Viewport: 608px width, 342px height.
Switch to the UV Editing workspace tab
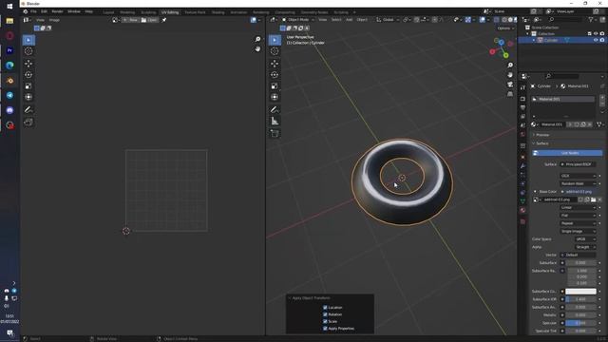(x=170, y=12)
